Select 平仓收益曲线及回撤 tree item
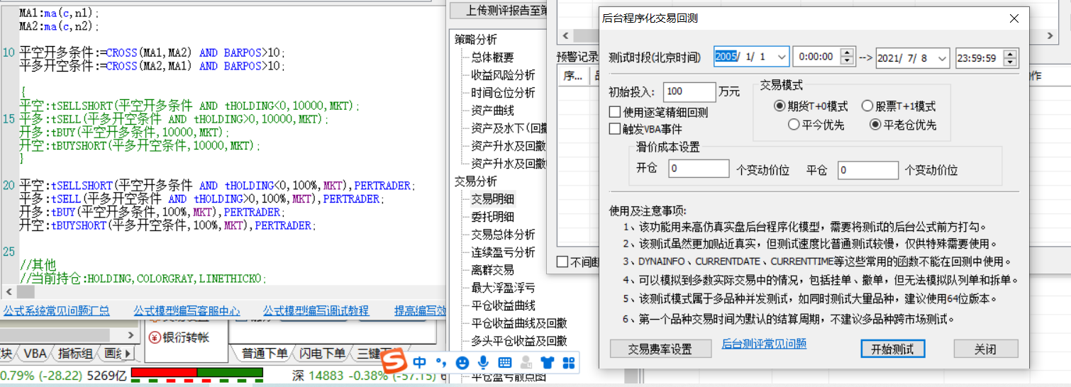The image size is (1071, 387). pos(519,323)
